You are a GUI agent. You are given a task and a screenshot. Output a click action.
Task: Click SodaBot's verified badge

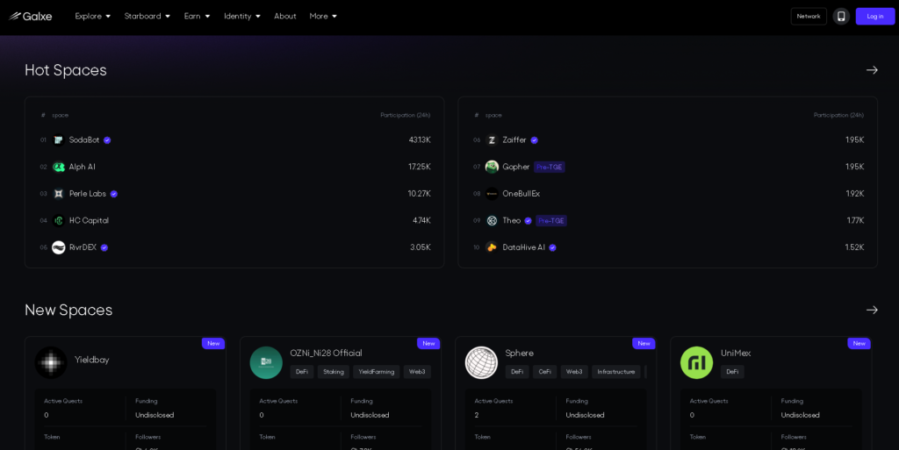[x=107, y=140]
